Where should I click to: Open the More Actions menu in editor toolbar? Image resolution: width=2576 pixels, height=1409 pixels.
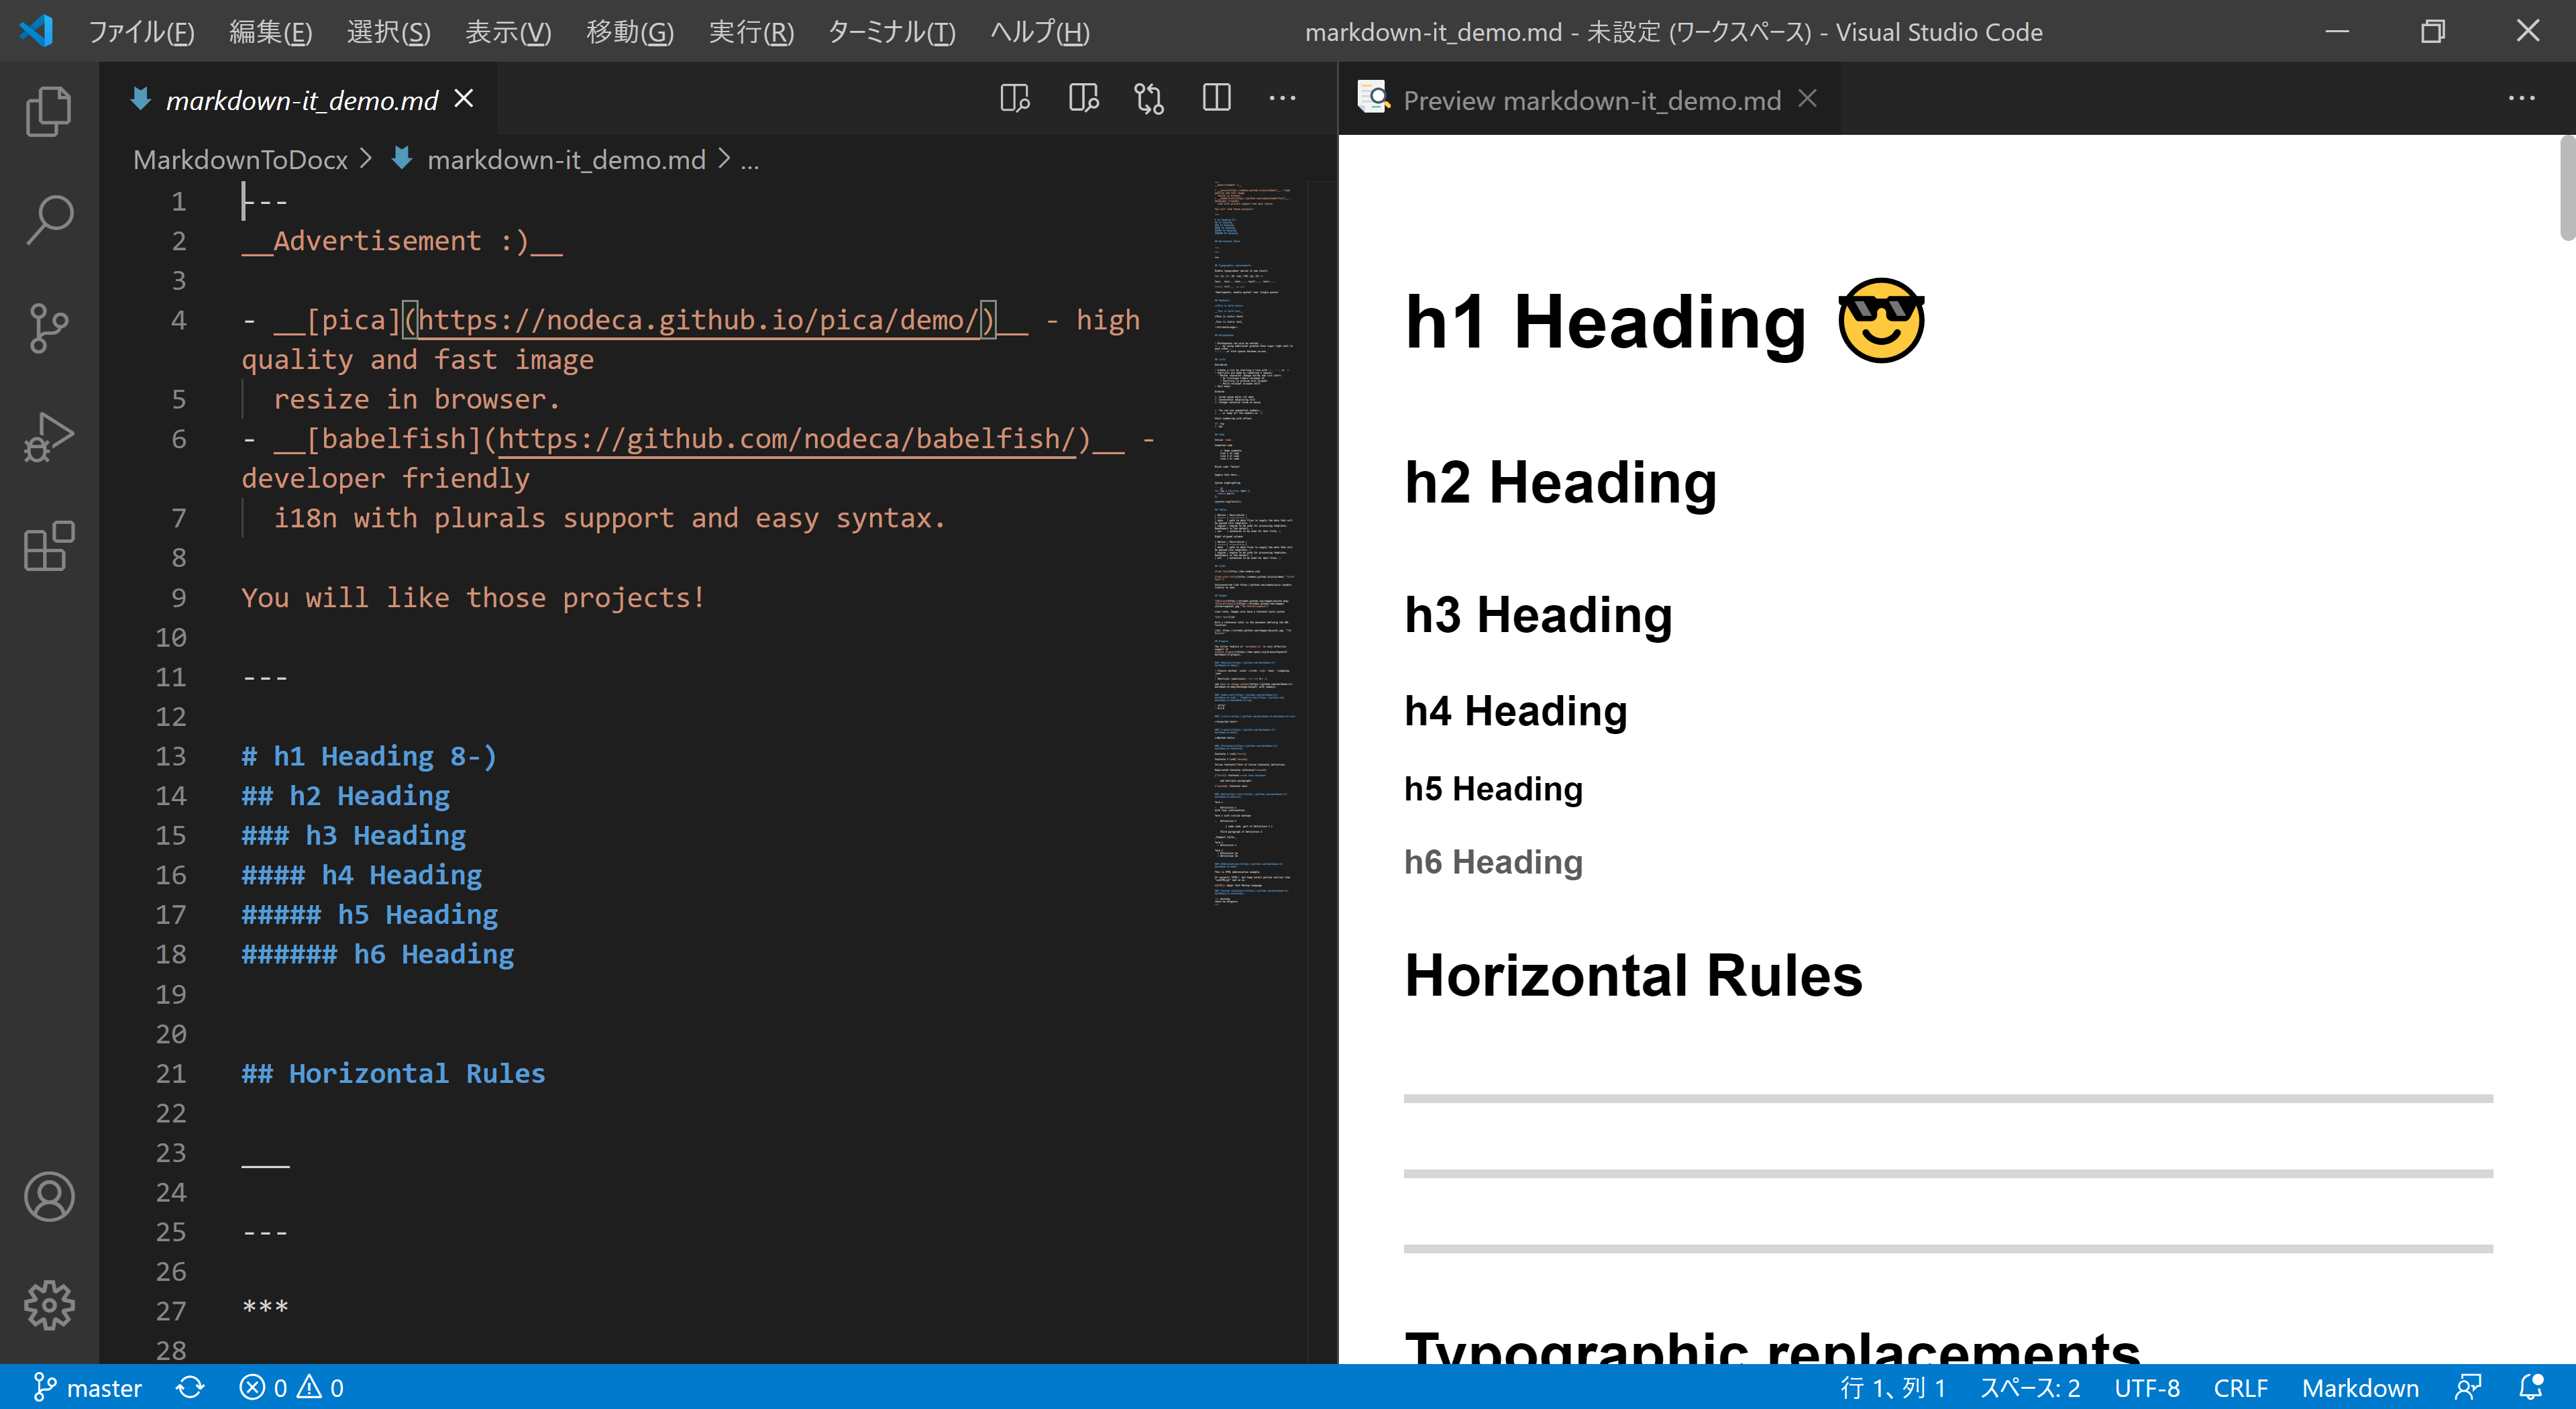tap(1283, 98)
